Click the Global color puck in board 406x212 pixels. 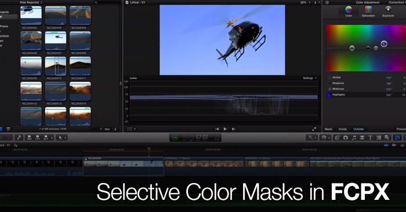tap(352, 48)
